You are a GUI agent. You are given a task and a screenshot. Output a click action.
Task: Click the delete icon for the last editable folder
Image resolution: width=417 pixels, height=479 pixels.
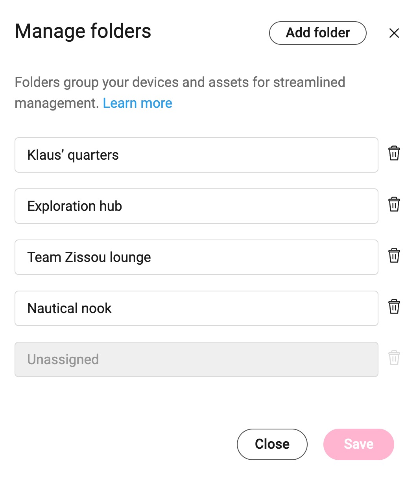[394, 307]
